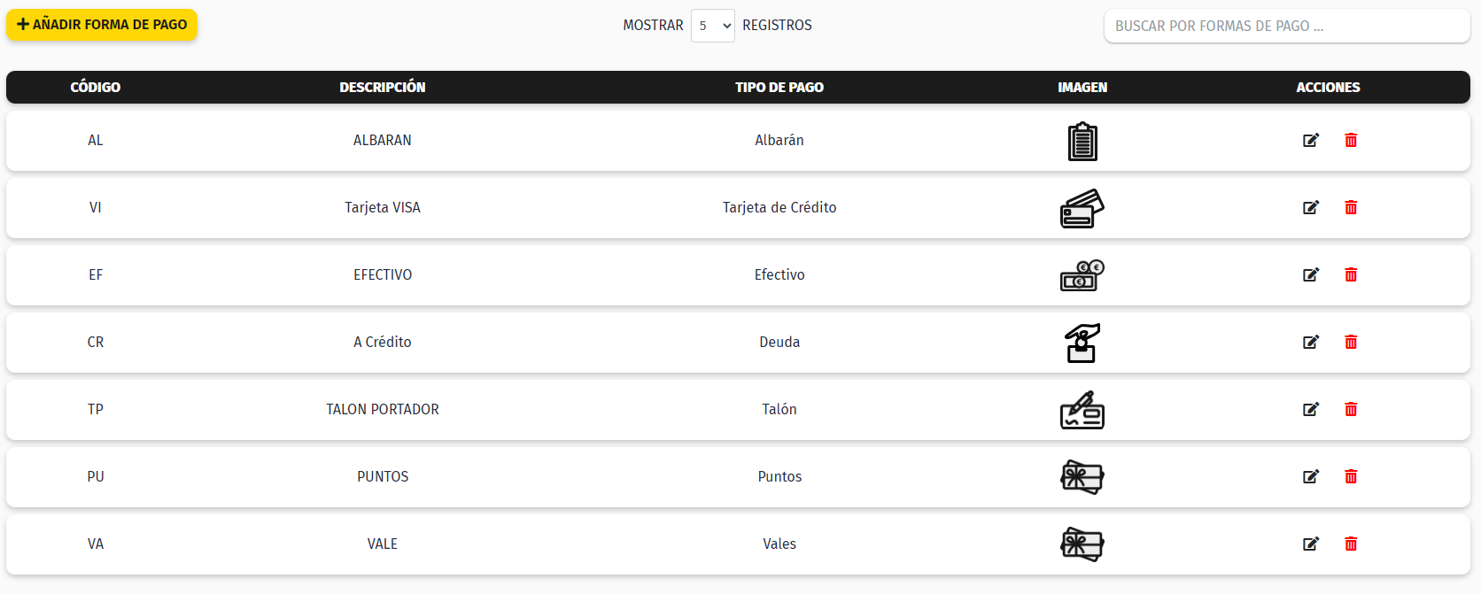This screenshot has height=594, width=1481.
Task: Open the records-per-page dropdown
Action: (713, 26)
